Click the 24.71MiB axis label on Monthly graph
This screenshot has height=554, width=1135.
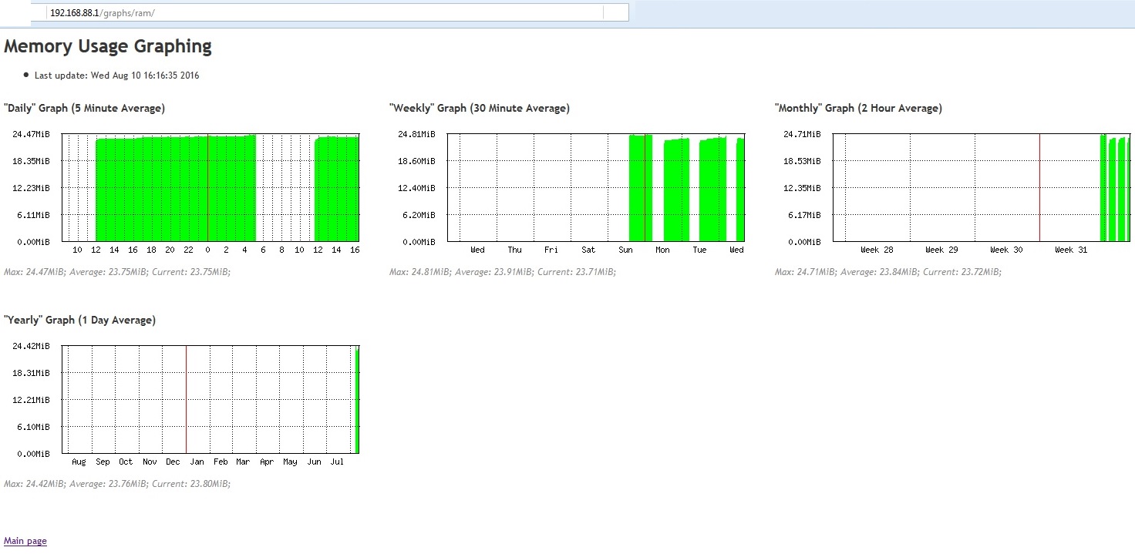point(802,134)
